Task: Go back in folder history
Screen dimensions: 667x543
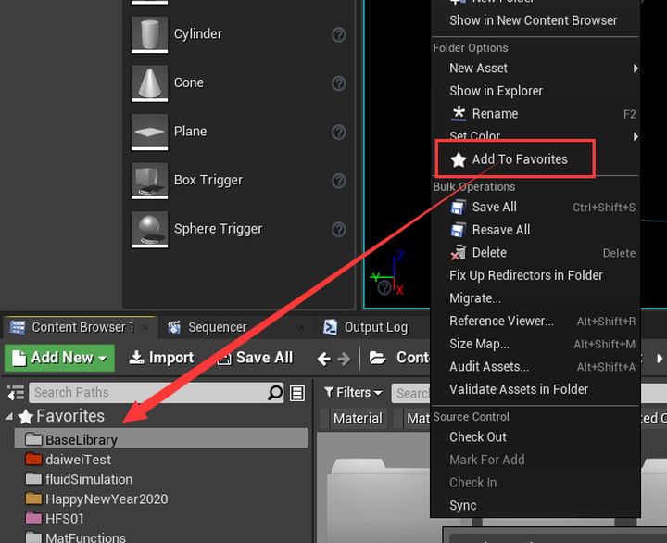Action: [x=323, y=359]
